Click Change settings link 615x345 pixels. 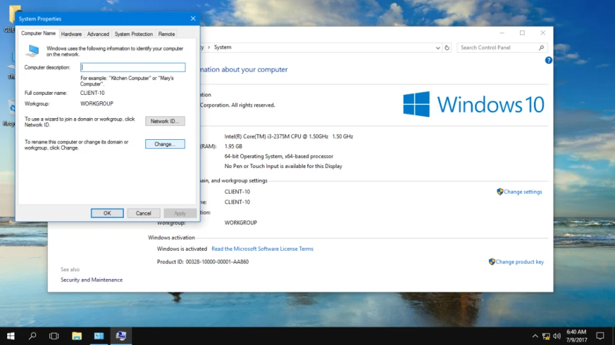pyautogui.click(x=523, y=192)
